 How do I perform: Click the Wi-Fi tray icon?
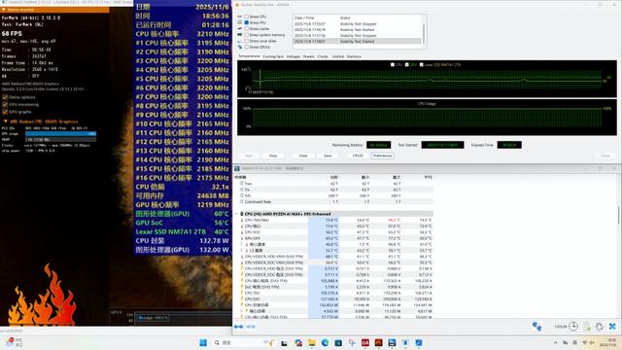(x=585, y=342)
